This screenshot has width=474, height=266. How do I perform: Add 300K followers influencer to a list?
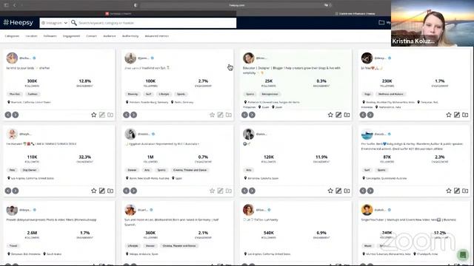point(110,115)
